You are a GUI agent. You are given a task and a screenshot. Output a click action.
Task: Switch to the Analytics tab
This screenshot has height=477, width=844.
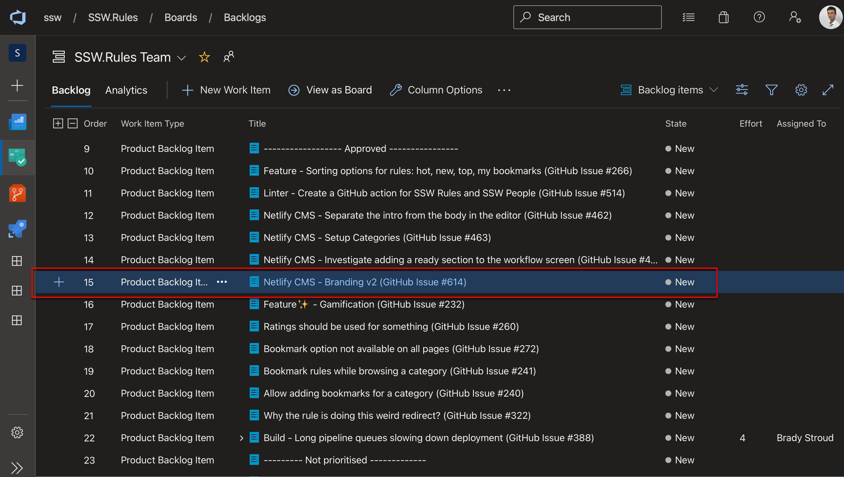pos(126,90)
